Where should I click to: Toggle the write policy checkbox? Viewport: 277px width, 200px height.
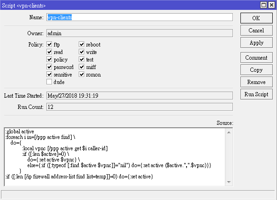(82, 52)
